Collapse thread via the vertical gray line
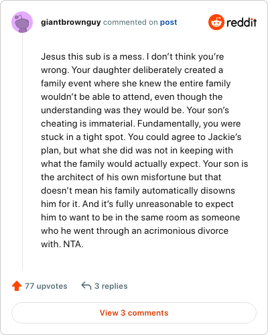Image resolution: width=268 pixels, height=335 pixels. click(22, 151)
